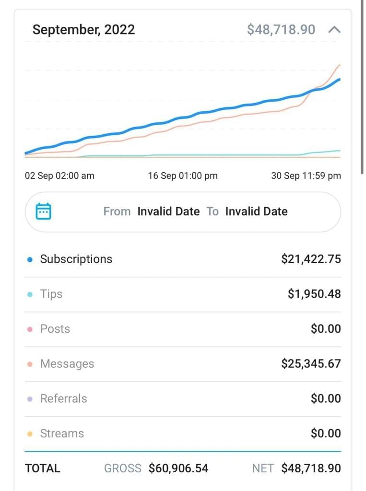
Task: Click the September, 2022 heading
Action: coord(83,30)
